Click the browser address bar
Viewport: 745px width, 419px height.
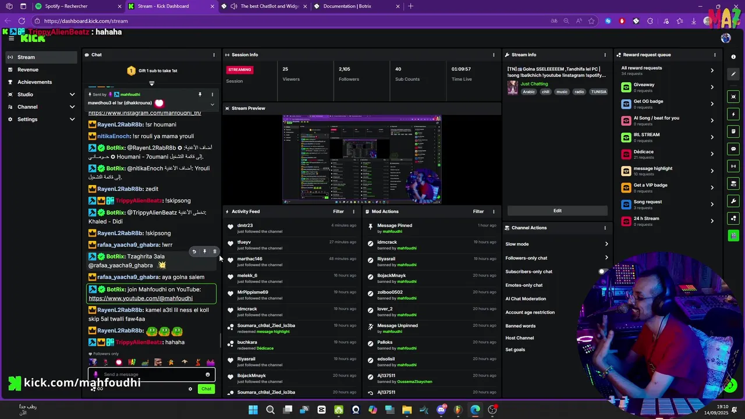[291, 21]
